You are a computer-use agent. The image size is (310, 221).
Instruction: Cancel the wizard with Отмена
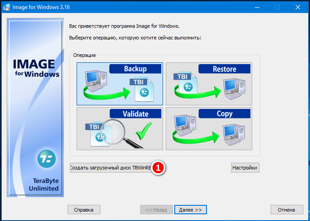point(287,209)
